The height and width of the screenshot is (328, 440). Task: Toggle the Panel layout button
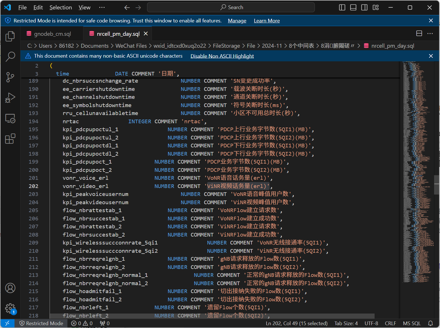click(x=353, y=7)
